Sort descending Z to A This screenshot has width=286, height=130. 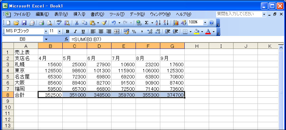[166, 23]
